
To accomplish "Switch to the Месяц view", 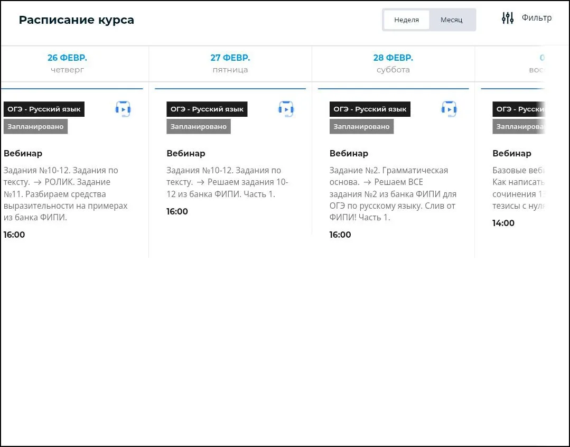I will 451,20.
